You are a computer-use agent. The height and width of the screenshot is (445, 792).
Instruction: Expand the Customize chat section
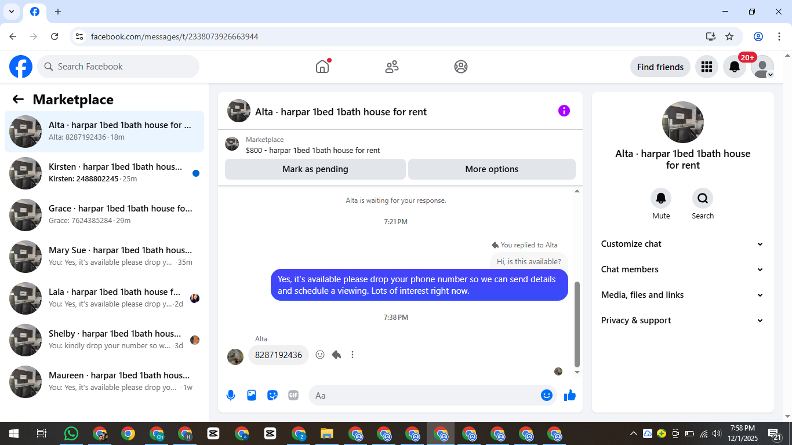pyautogui.click(x=683, y=244)
